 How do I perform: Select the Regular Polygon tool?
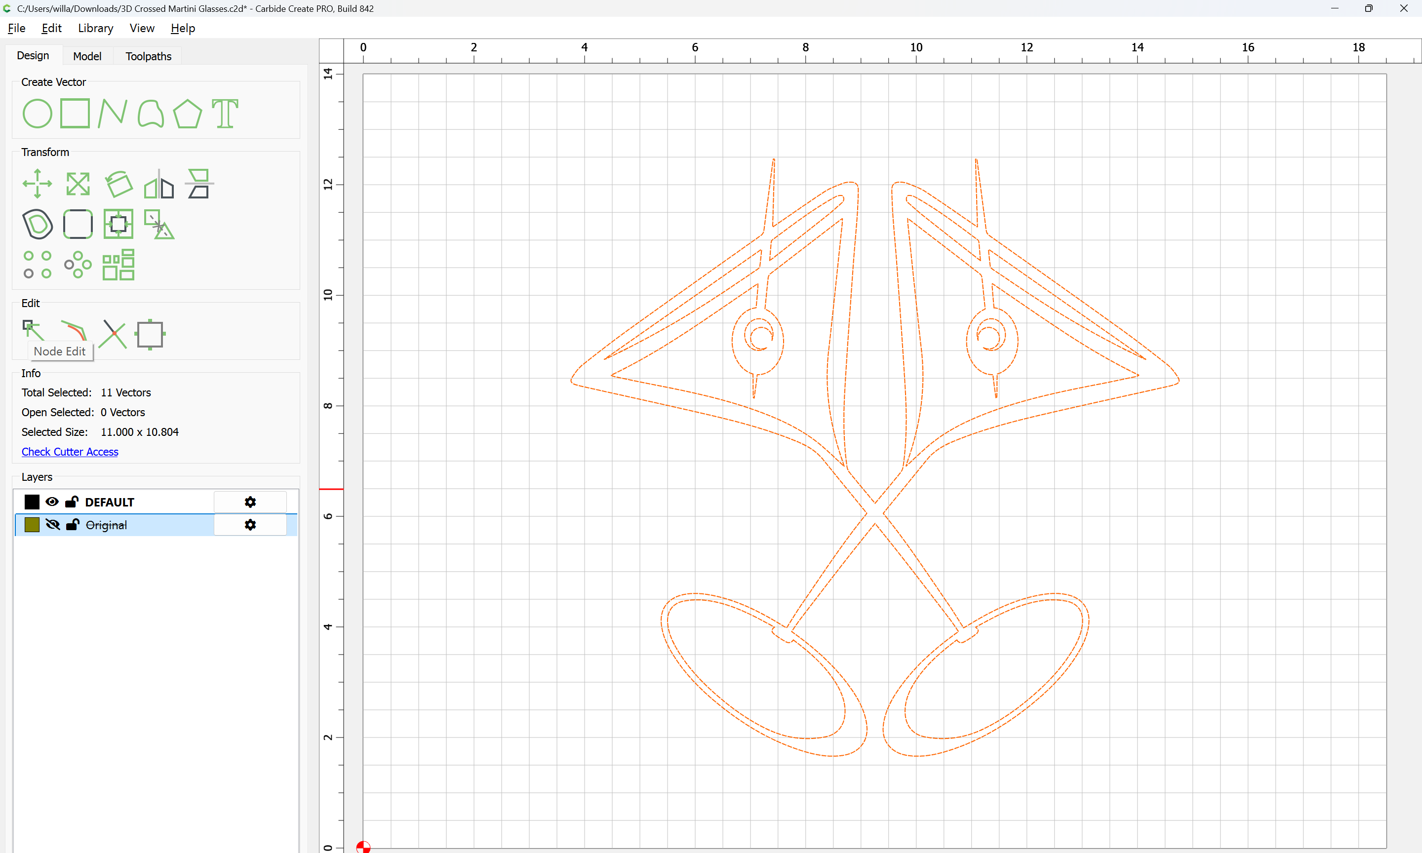point(187,113)
